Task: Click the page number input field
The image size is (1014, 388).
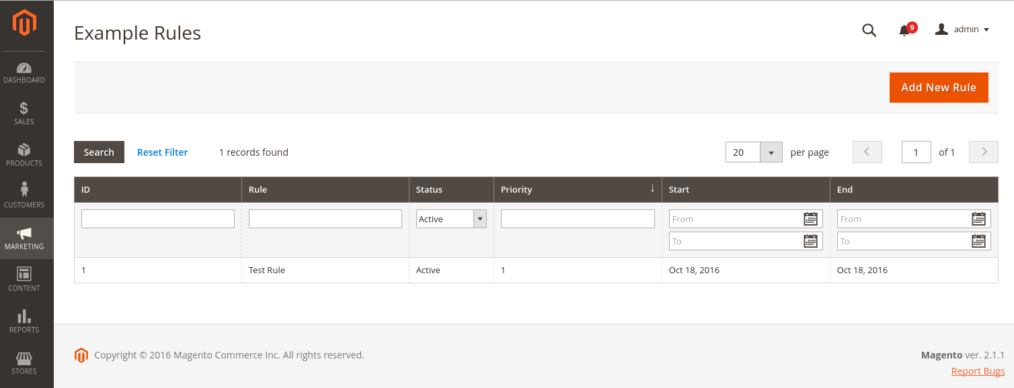Action: (x=916, y=152)
